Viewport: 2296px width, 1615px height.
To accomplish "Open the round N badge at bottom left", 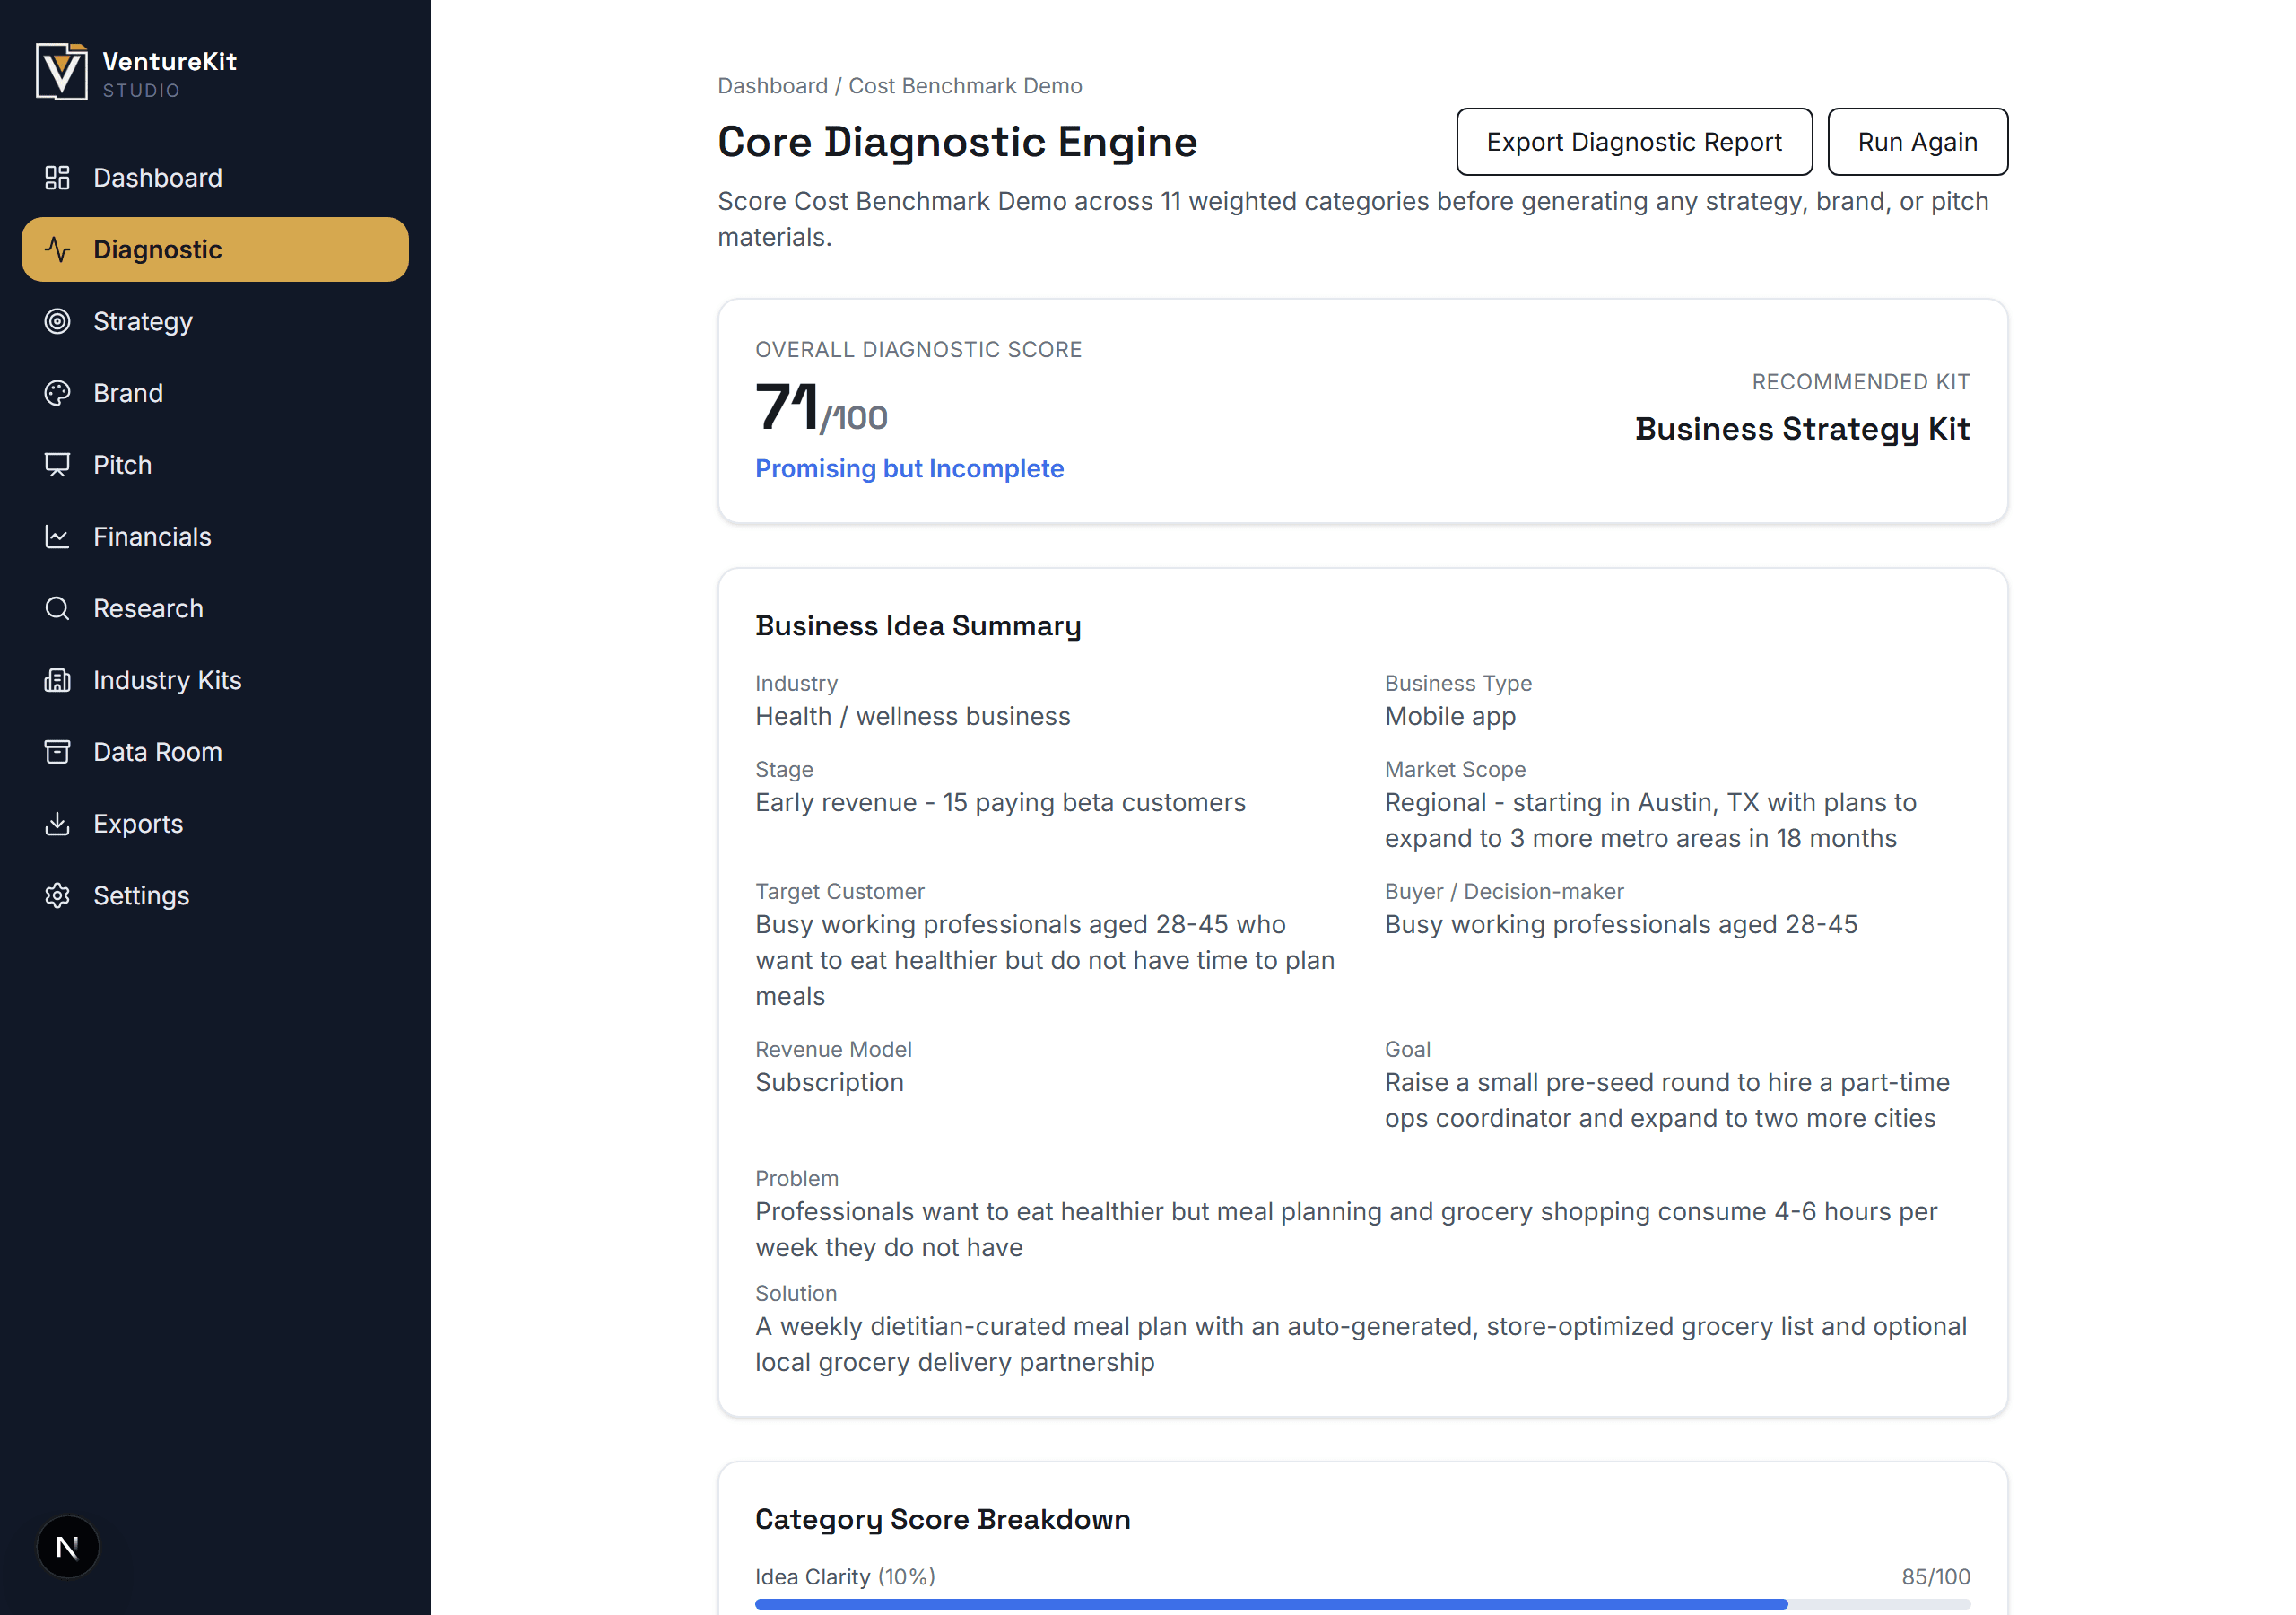I will tap(68, 1547).
